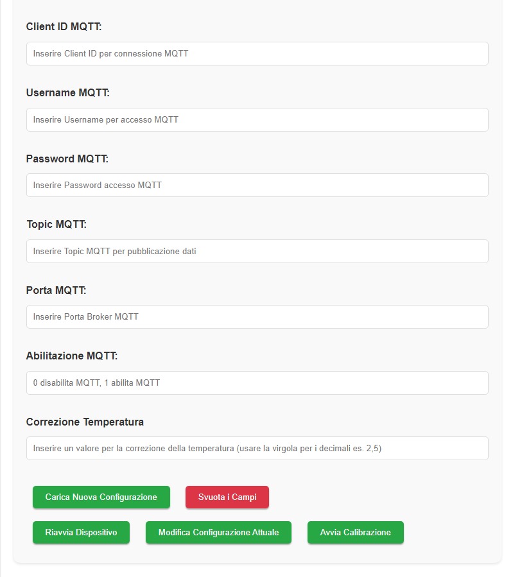The image size is (513, 577).
Task: Click the Password MQTT label
Action: 67,159
